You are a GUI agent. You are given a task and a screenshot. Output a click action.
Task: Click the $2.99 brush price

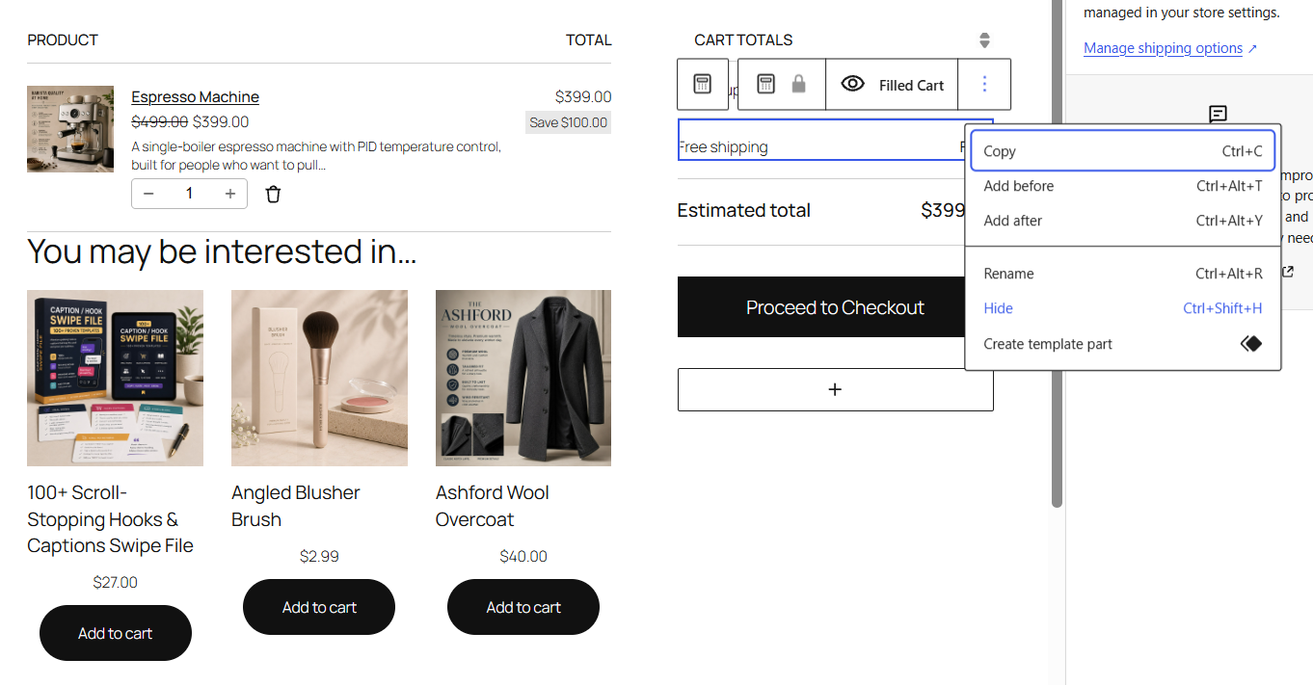pyautogui.click(x=319, y=556)
